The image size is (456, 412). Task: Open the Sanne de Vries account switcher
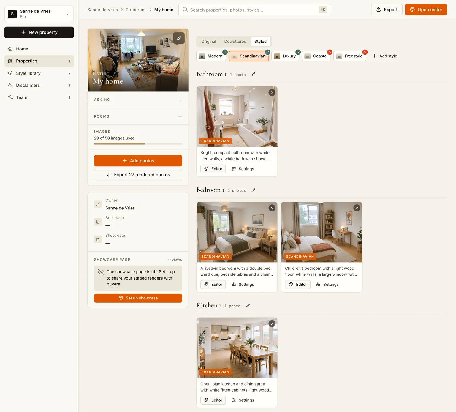39,14
